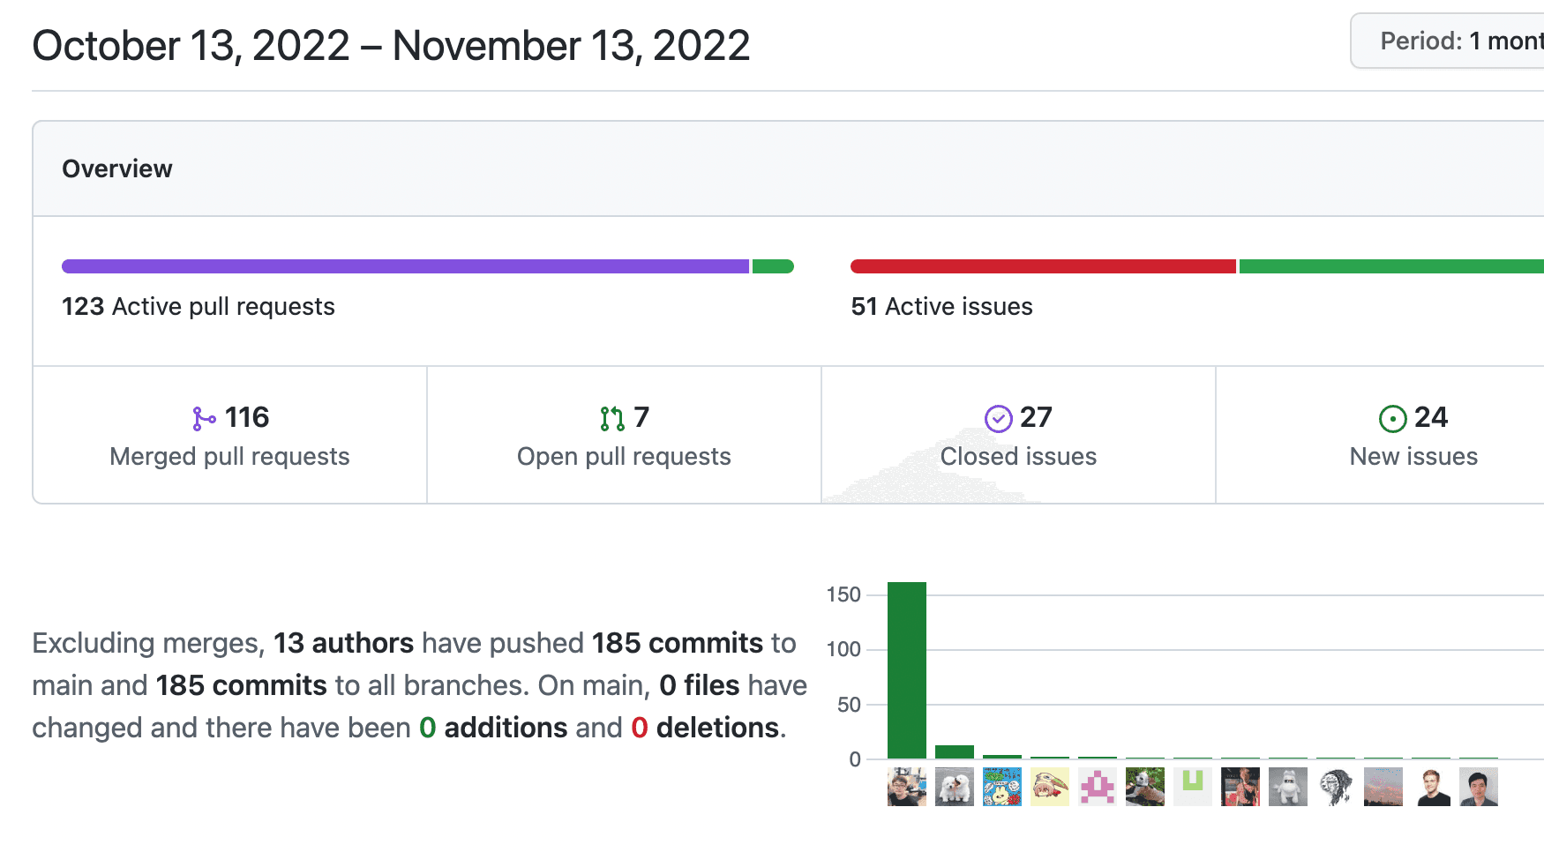Open the light green U identicon avatar
Viewport: 1544px width, 852px height.
1193,787
